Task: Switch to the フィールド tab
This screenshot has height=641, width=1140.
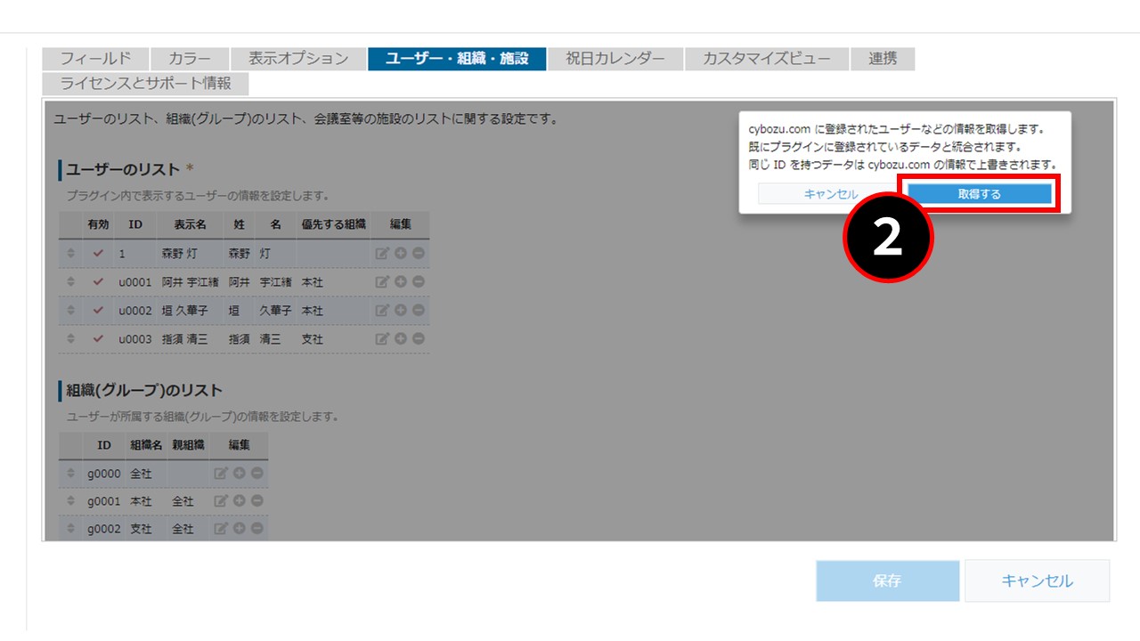Action: (x=95, y=59)
